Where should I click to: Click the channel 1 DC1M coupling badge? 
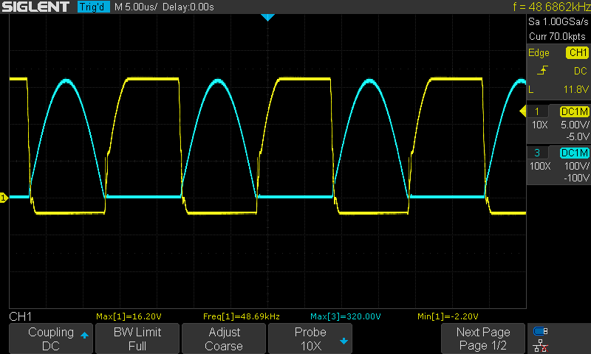click(574, 111)
